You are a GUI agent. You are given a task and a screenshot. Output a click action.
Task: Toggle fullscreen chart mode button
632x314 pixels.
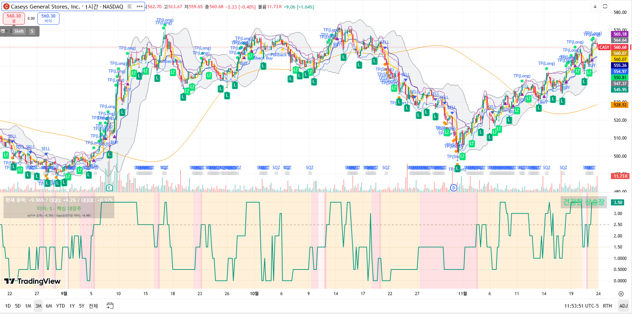(605, 6)
